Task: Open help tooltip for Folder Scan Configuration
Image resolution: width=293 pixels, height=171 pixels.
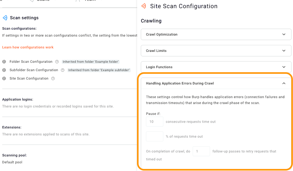Action: (57, 62)
